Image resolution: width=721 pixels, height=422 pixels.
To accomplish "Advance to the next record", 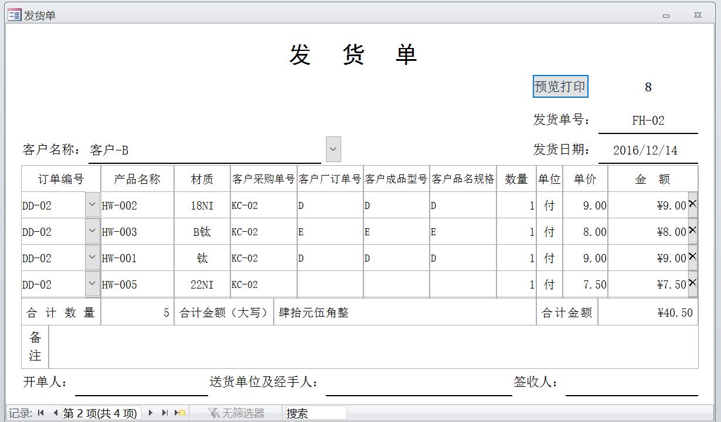I will click(x=151, y=413).
